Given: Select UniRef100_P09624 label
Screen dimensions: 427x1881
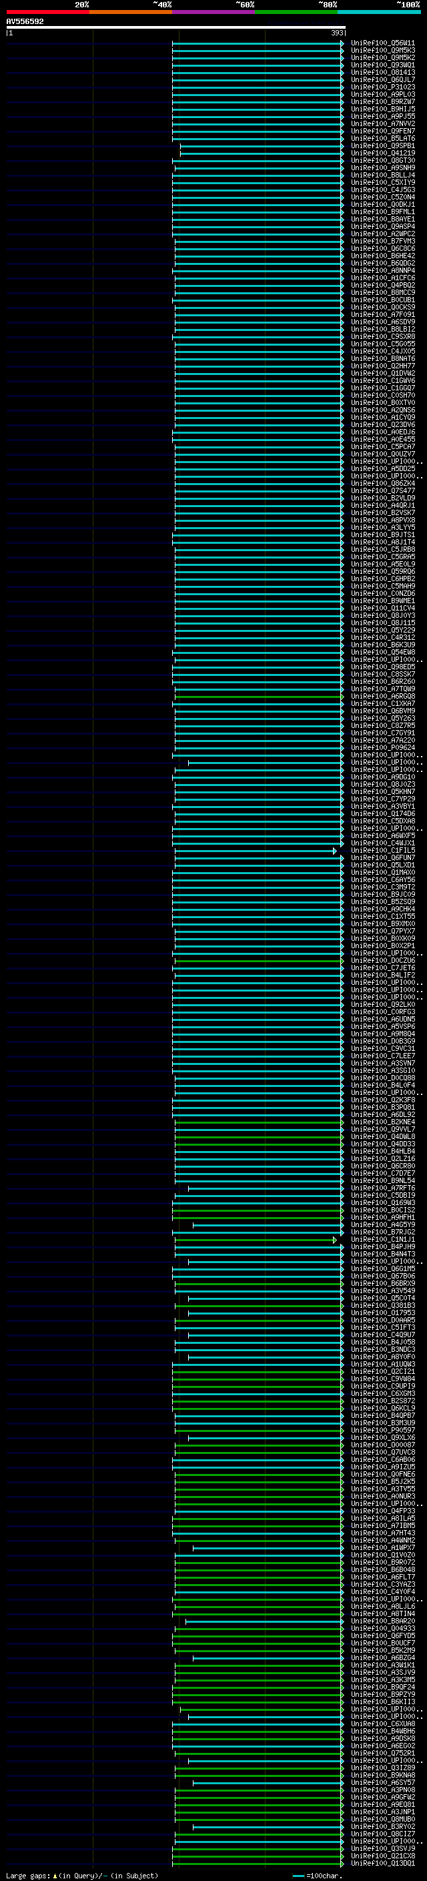Looking at the screenshot, I should pyautogui.click(x=383, y=748).
